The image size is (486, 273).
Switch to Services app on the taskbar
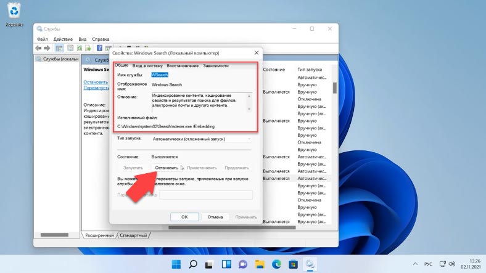click(310, 264)
